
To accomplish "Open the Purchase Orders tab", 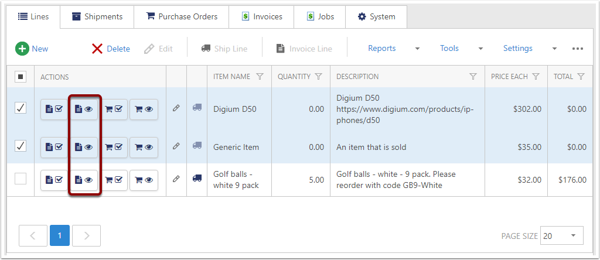I will 181,16.
